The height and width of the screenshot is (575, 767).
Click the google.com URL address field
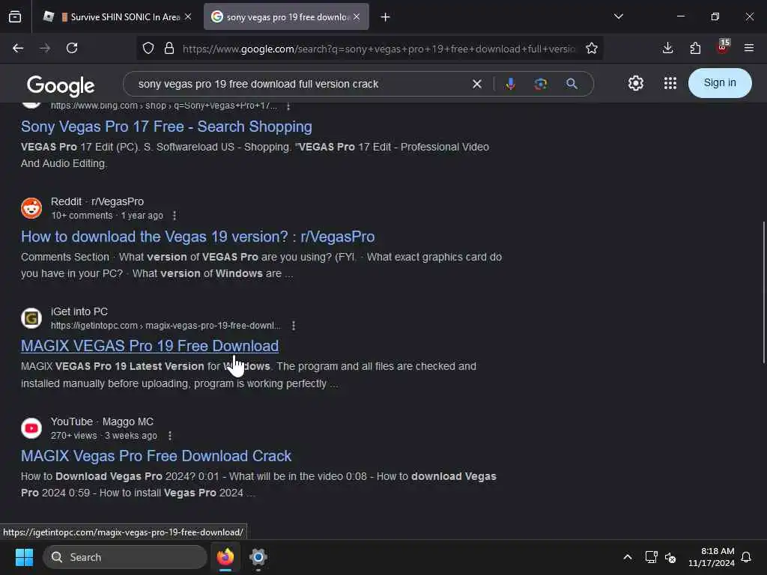click(x=379, y=49)
